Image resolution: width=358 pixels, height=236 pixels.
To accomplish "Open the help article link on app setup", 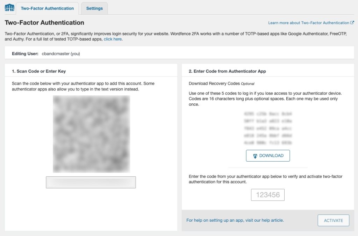I will click(x=235, y=220).
